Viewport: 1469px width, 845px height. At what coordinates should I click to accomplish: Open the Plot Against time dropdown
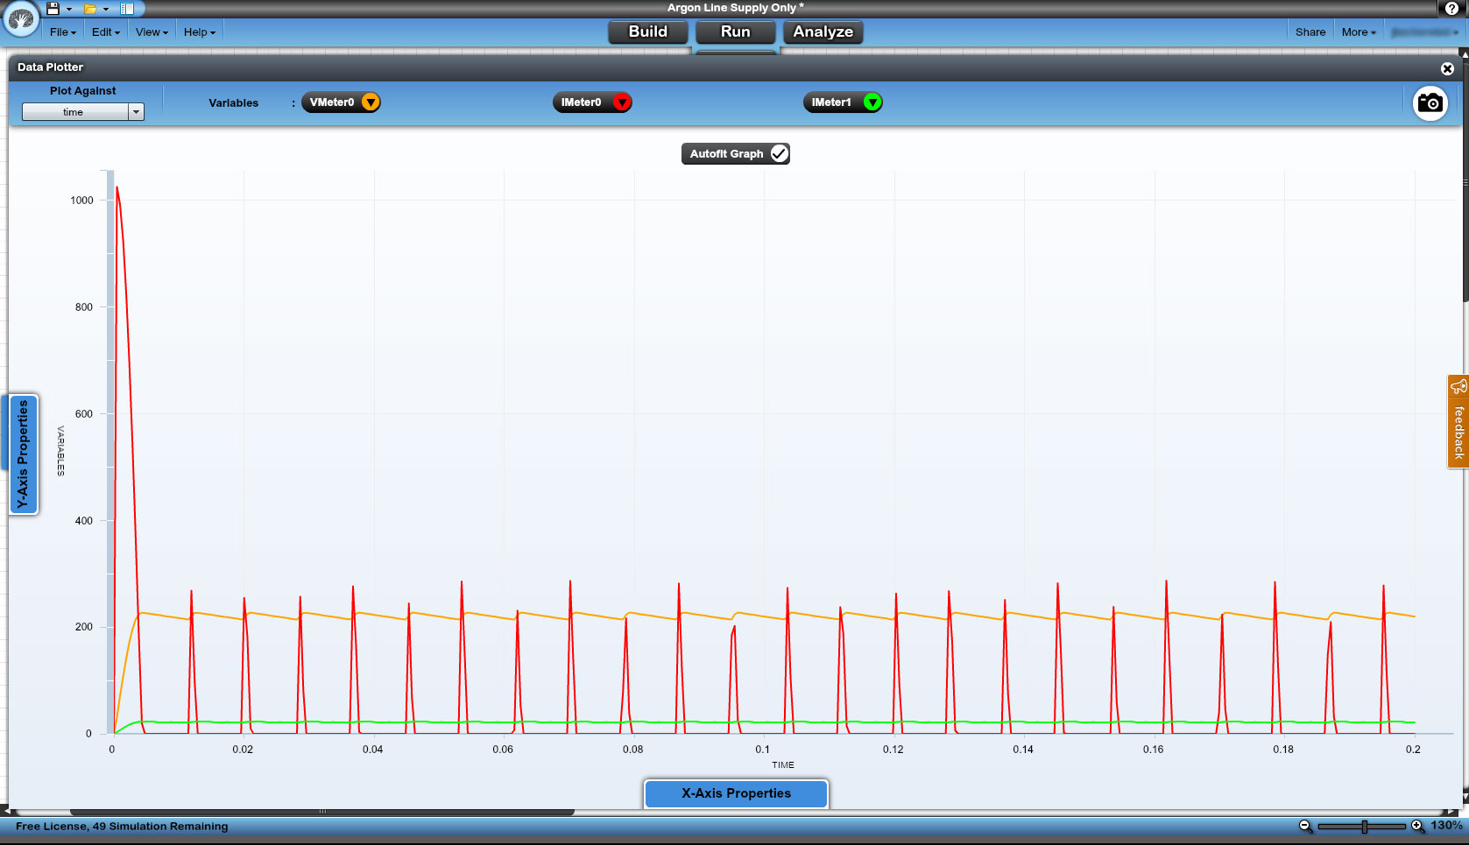[82, 112]
